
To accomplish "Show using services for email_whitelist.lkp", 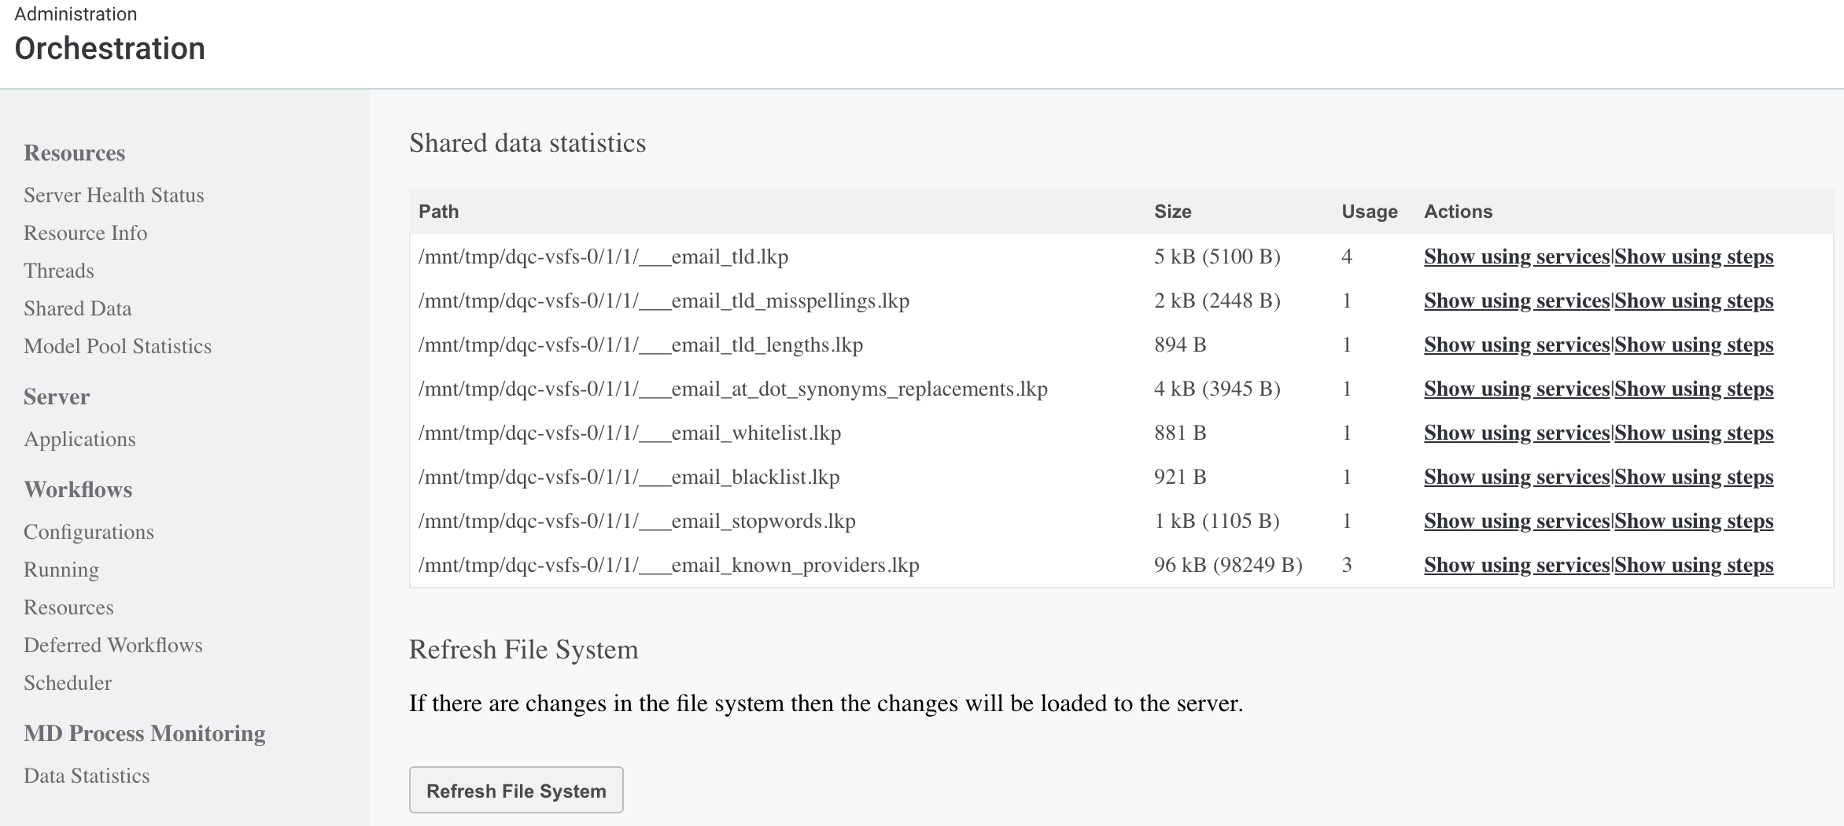I will coord(1516,433).
